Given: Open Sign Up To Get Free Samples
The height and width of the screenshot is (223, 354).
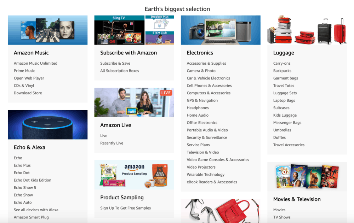Looking at the screenshot, I should pos(125,208).
